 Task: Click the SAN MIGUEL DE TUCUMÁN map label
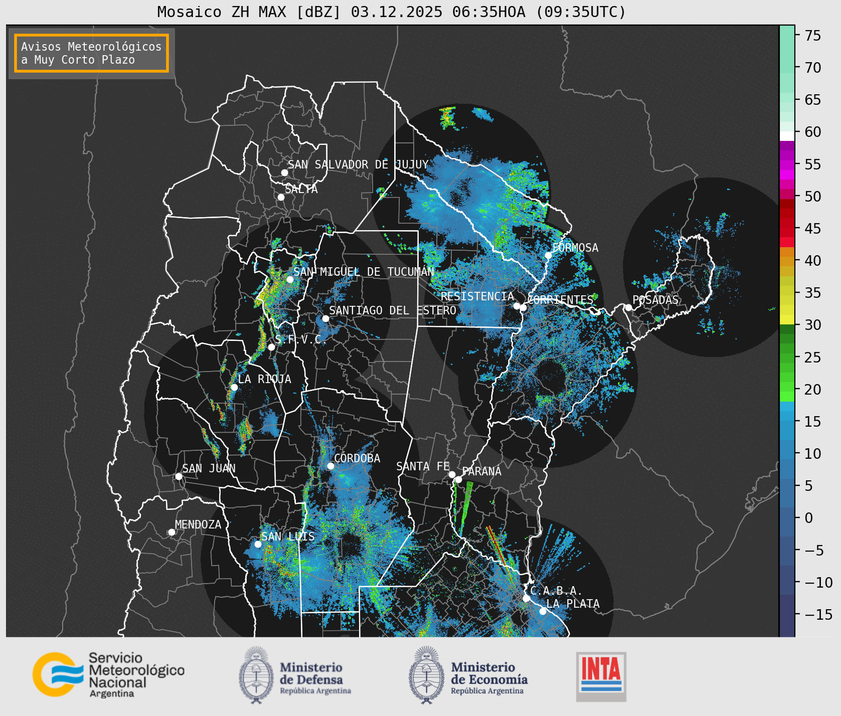click(x=364, y=272)
